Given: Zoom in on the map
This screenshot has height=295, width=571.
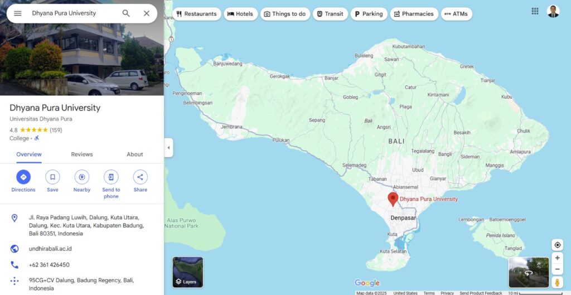Looking at the screenshot, I should point(557,258).
